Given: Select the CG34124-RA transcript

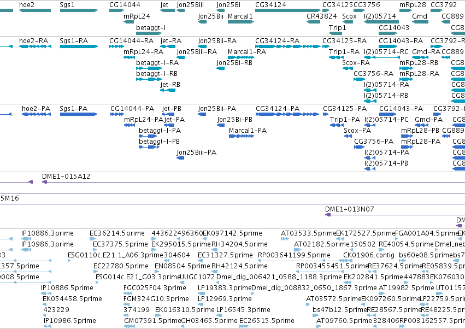Looking at the screenshot, I should coord(287,46).
